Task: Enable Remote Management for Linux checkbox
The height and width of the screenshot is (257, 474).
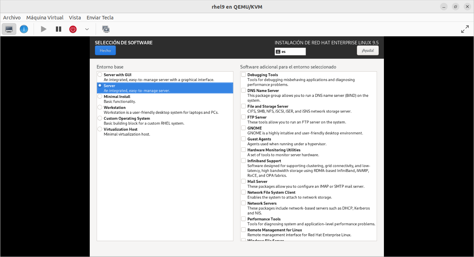Action: [x=244, y=230]
